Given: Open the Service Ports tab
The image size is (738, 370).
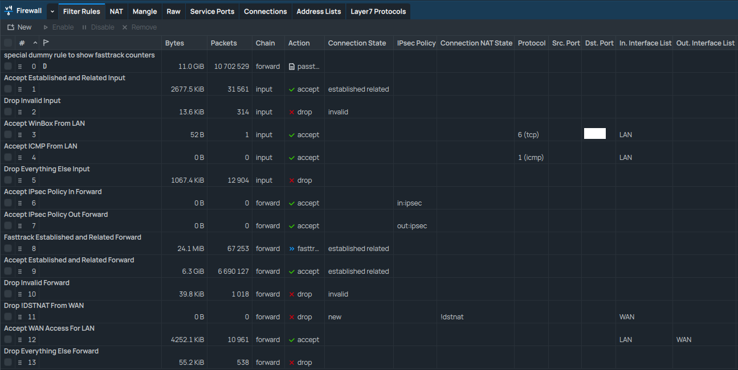Looking at the screenshot, I should point(212,11).
